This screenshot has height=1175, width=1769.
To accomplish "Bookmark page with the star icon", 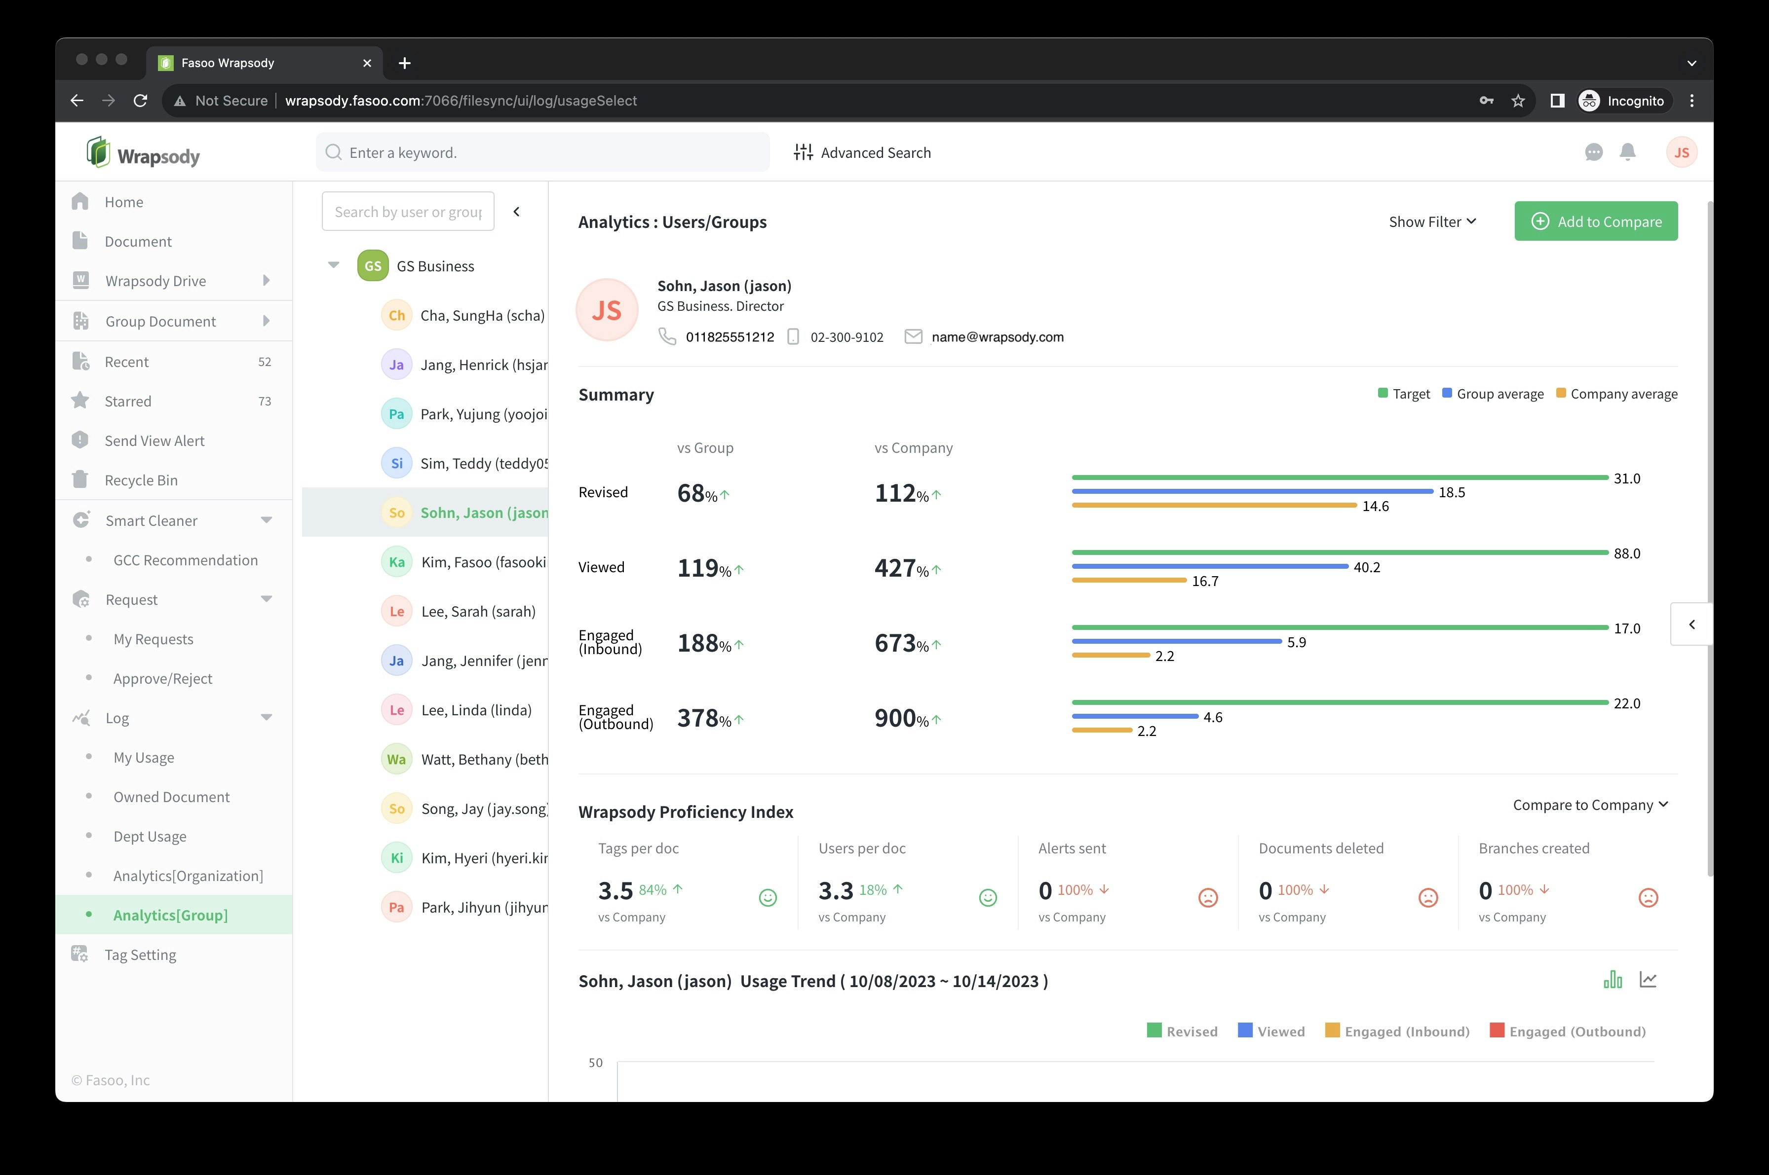I will (1518, 101).
